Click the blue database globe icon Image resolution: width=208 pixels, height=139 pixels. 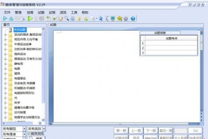pos(73,19)
